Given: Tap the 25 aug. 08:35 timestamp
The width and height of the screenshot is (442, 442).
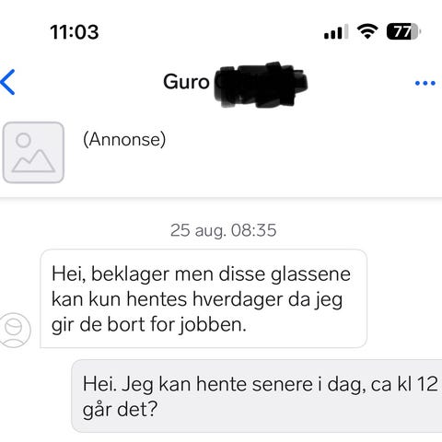Looking at the screenshot, I should (224, 230).
